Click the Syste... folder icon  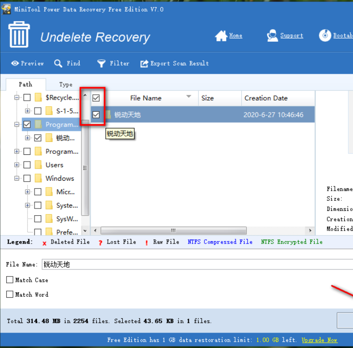(x=49, y=205)
